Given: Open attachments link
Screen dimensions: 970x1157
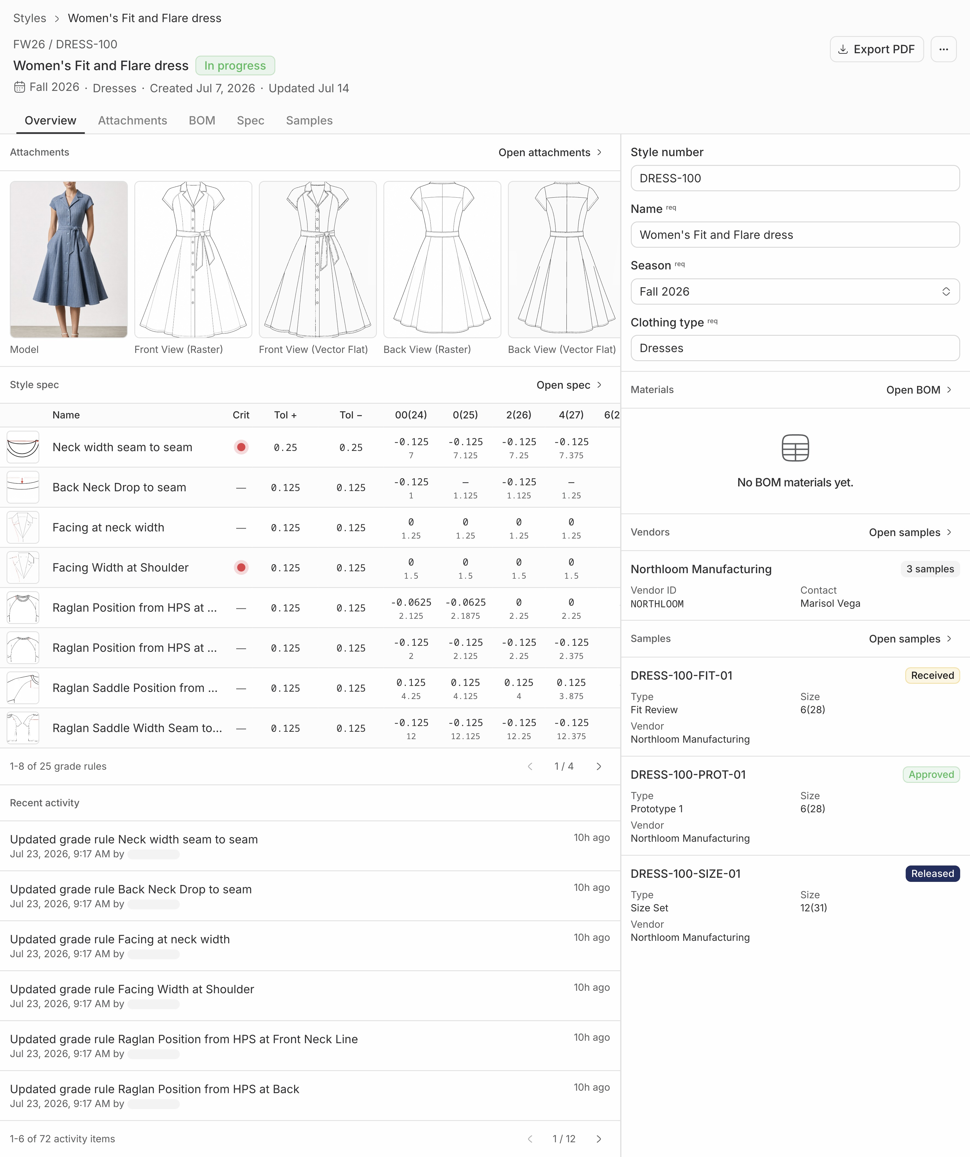Looking at the screenshot, I should (x=550, y=153).
